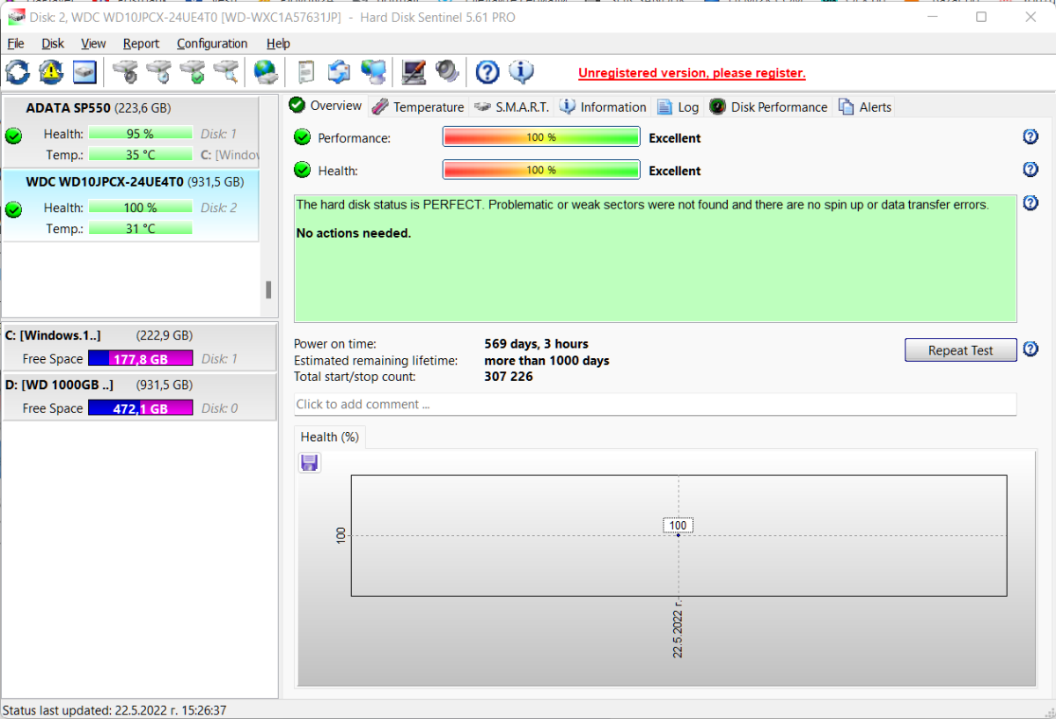Click the network computers toolbar icon

tap(373, 71)
